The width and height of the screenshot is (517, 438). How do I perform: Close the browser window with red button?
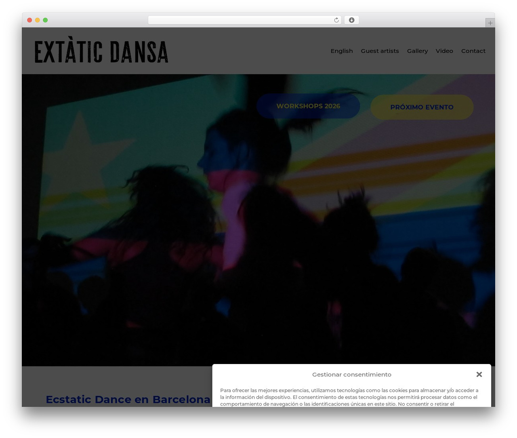click(x=29, y=20)
